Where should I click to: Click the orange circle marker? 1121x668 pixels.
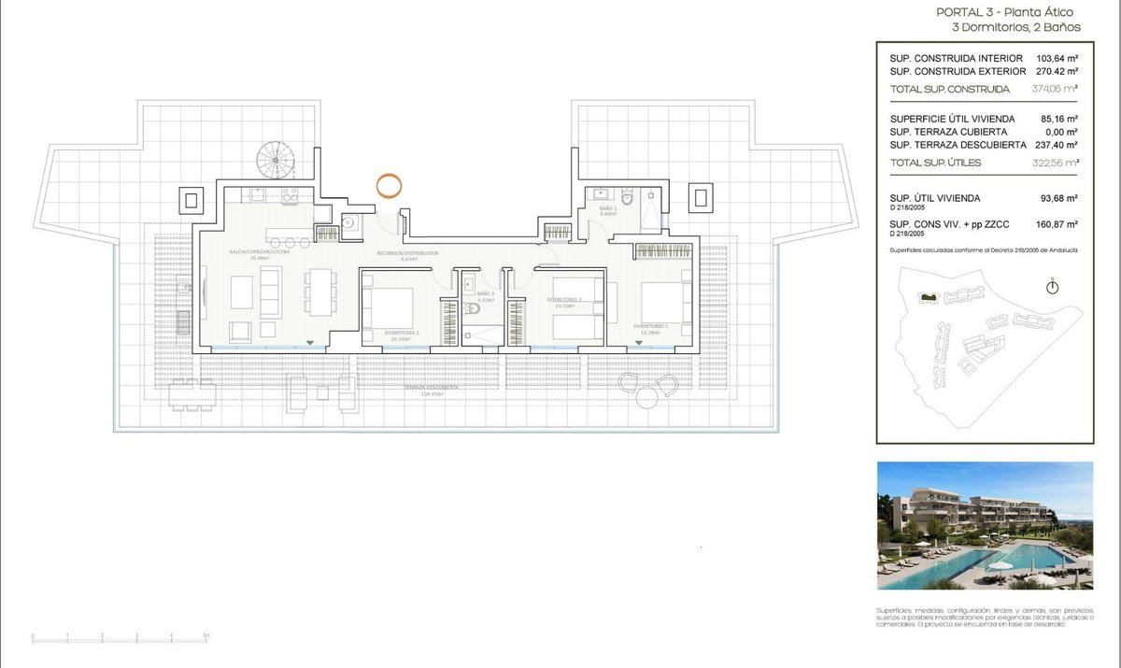390,184
